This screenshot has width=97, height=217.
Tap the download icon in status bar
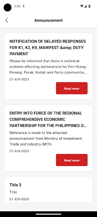(24, 6)
